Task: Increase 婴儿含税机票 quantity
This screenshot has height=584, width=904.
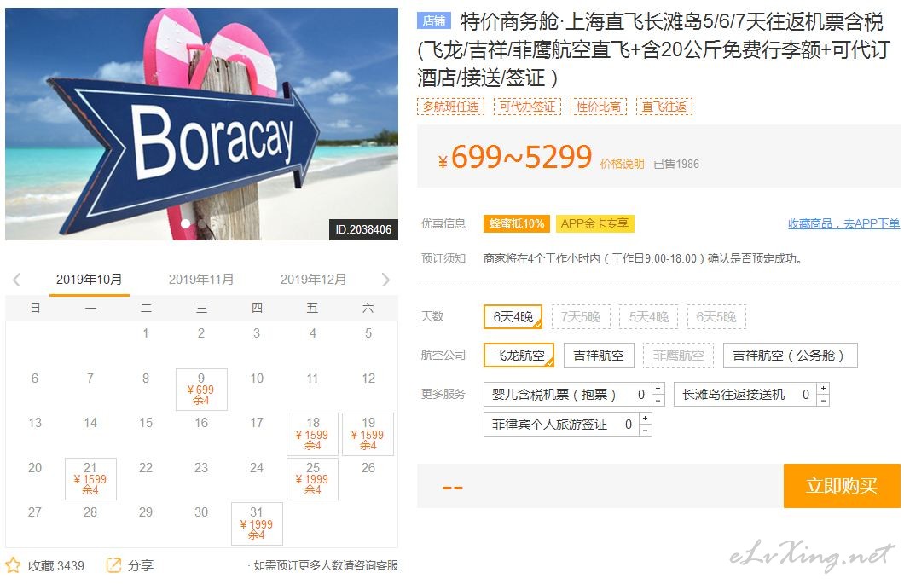Action: coord(658,389)
